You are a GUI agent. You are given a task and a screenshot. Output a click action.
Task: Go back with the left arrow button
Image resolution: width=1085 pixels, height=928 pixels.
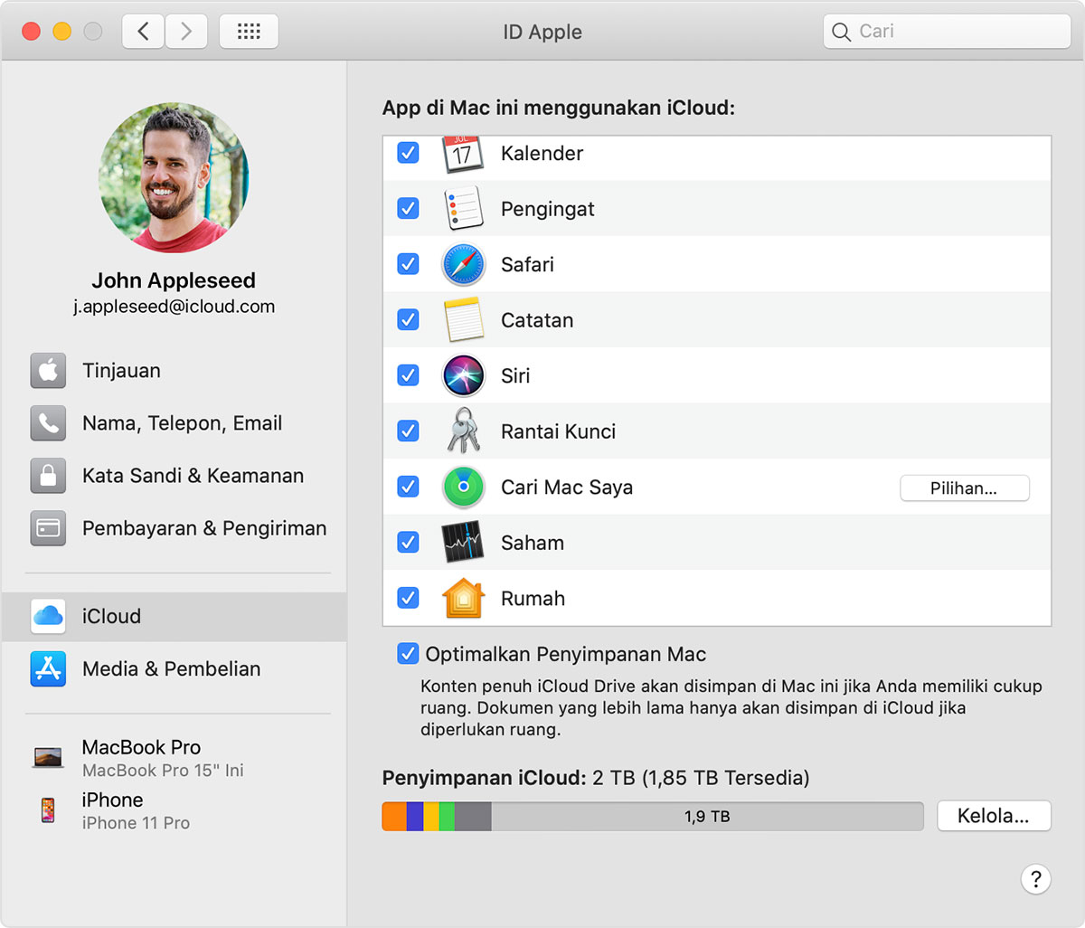click(144, 32)
